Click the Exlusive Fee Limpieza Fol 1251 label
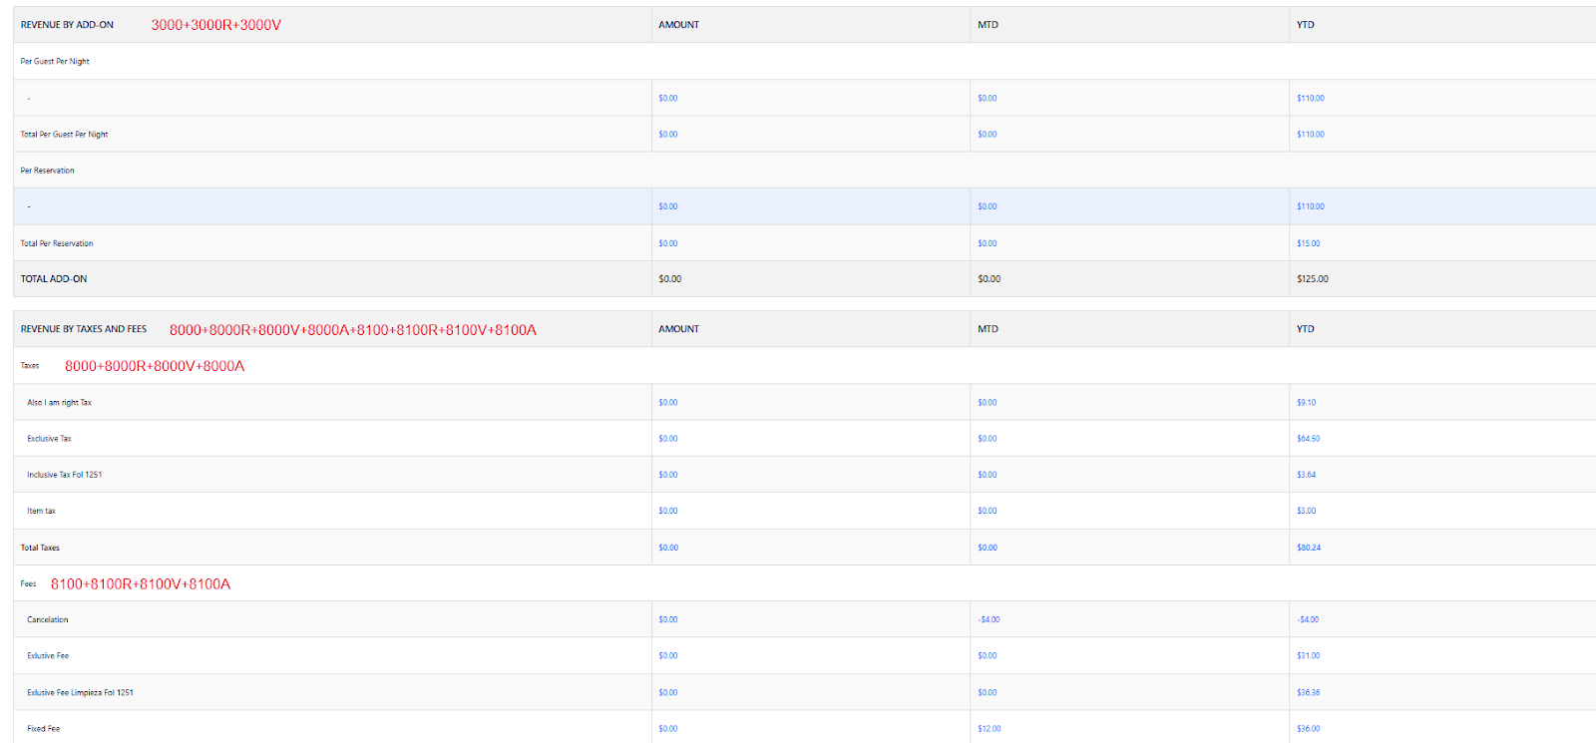The width and height of the screenshot is (1596, 743). 80,692
